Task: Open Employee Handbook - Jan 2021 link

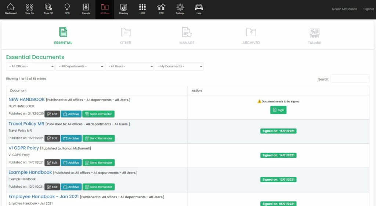Action: tap(44, 196)
